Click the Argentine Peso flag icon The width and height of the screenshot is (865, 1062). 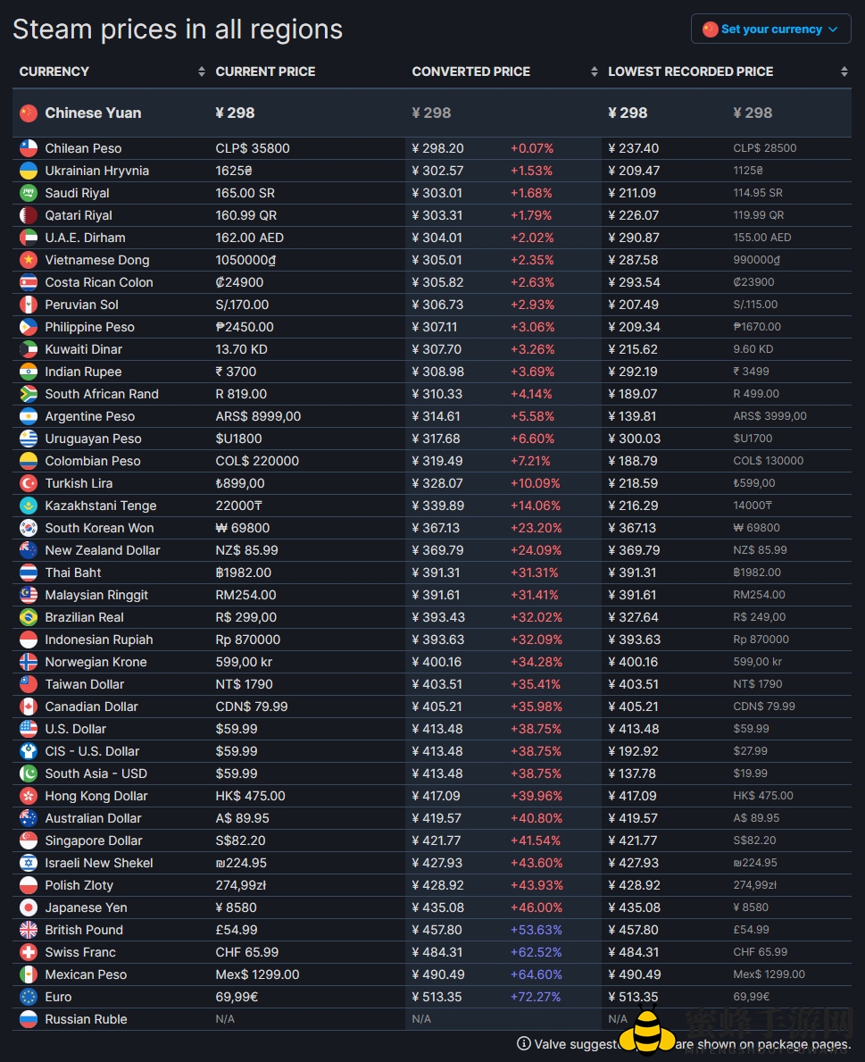point(29,416)
